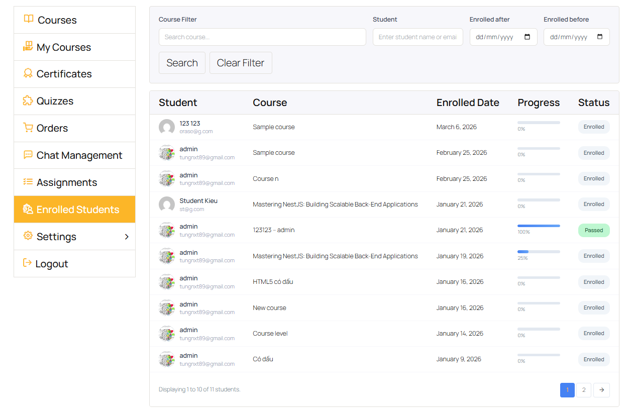Viewport: 631px width, 412px height.
Task: Click Student Kieu's avatar thumbnail
Action: pos(167,204)
